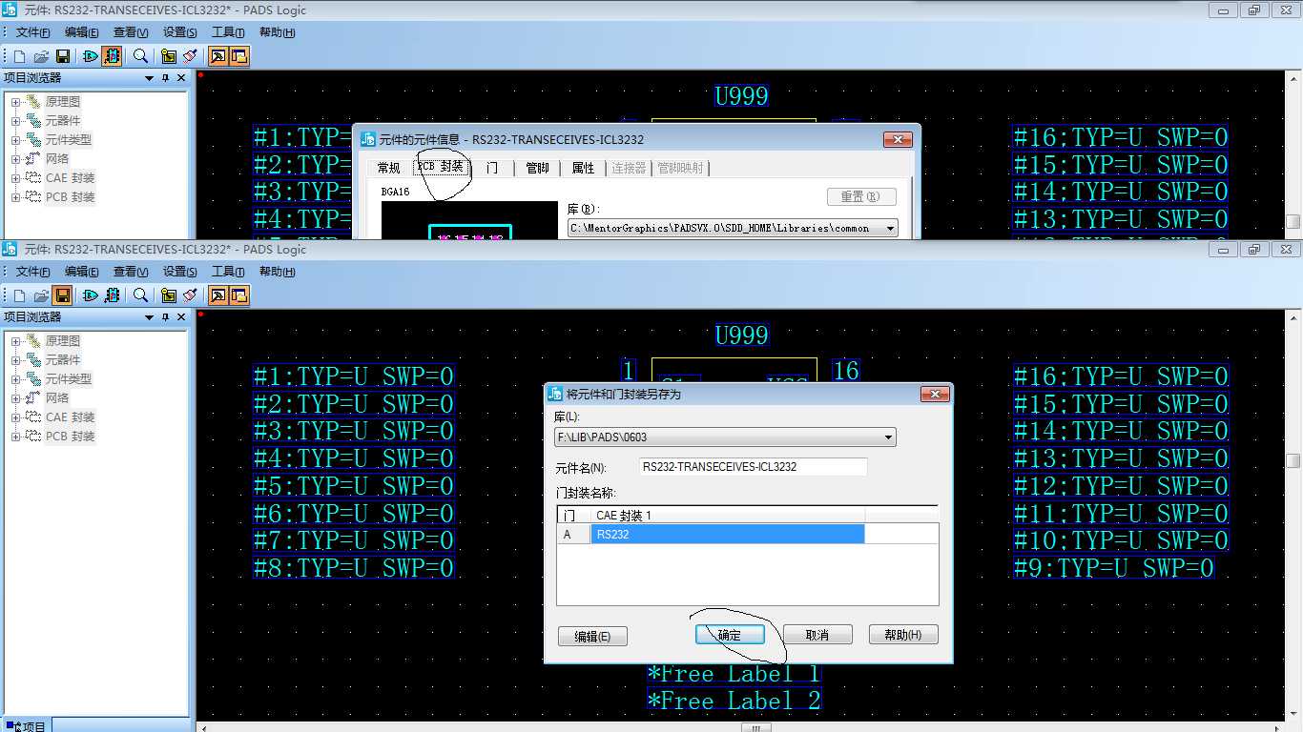1303x732 pixels.
Task: Switch to 门 tab in 元件信息 dialog
Action: coord(492,168)
